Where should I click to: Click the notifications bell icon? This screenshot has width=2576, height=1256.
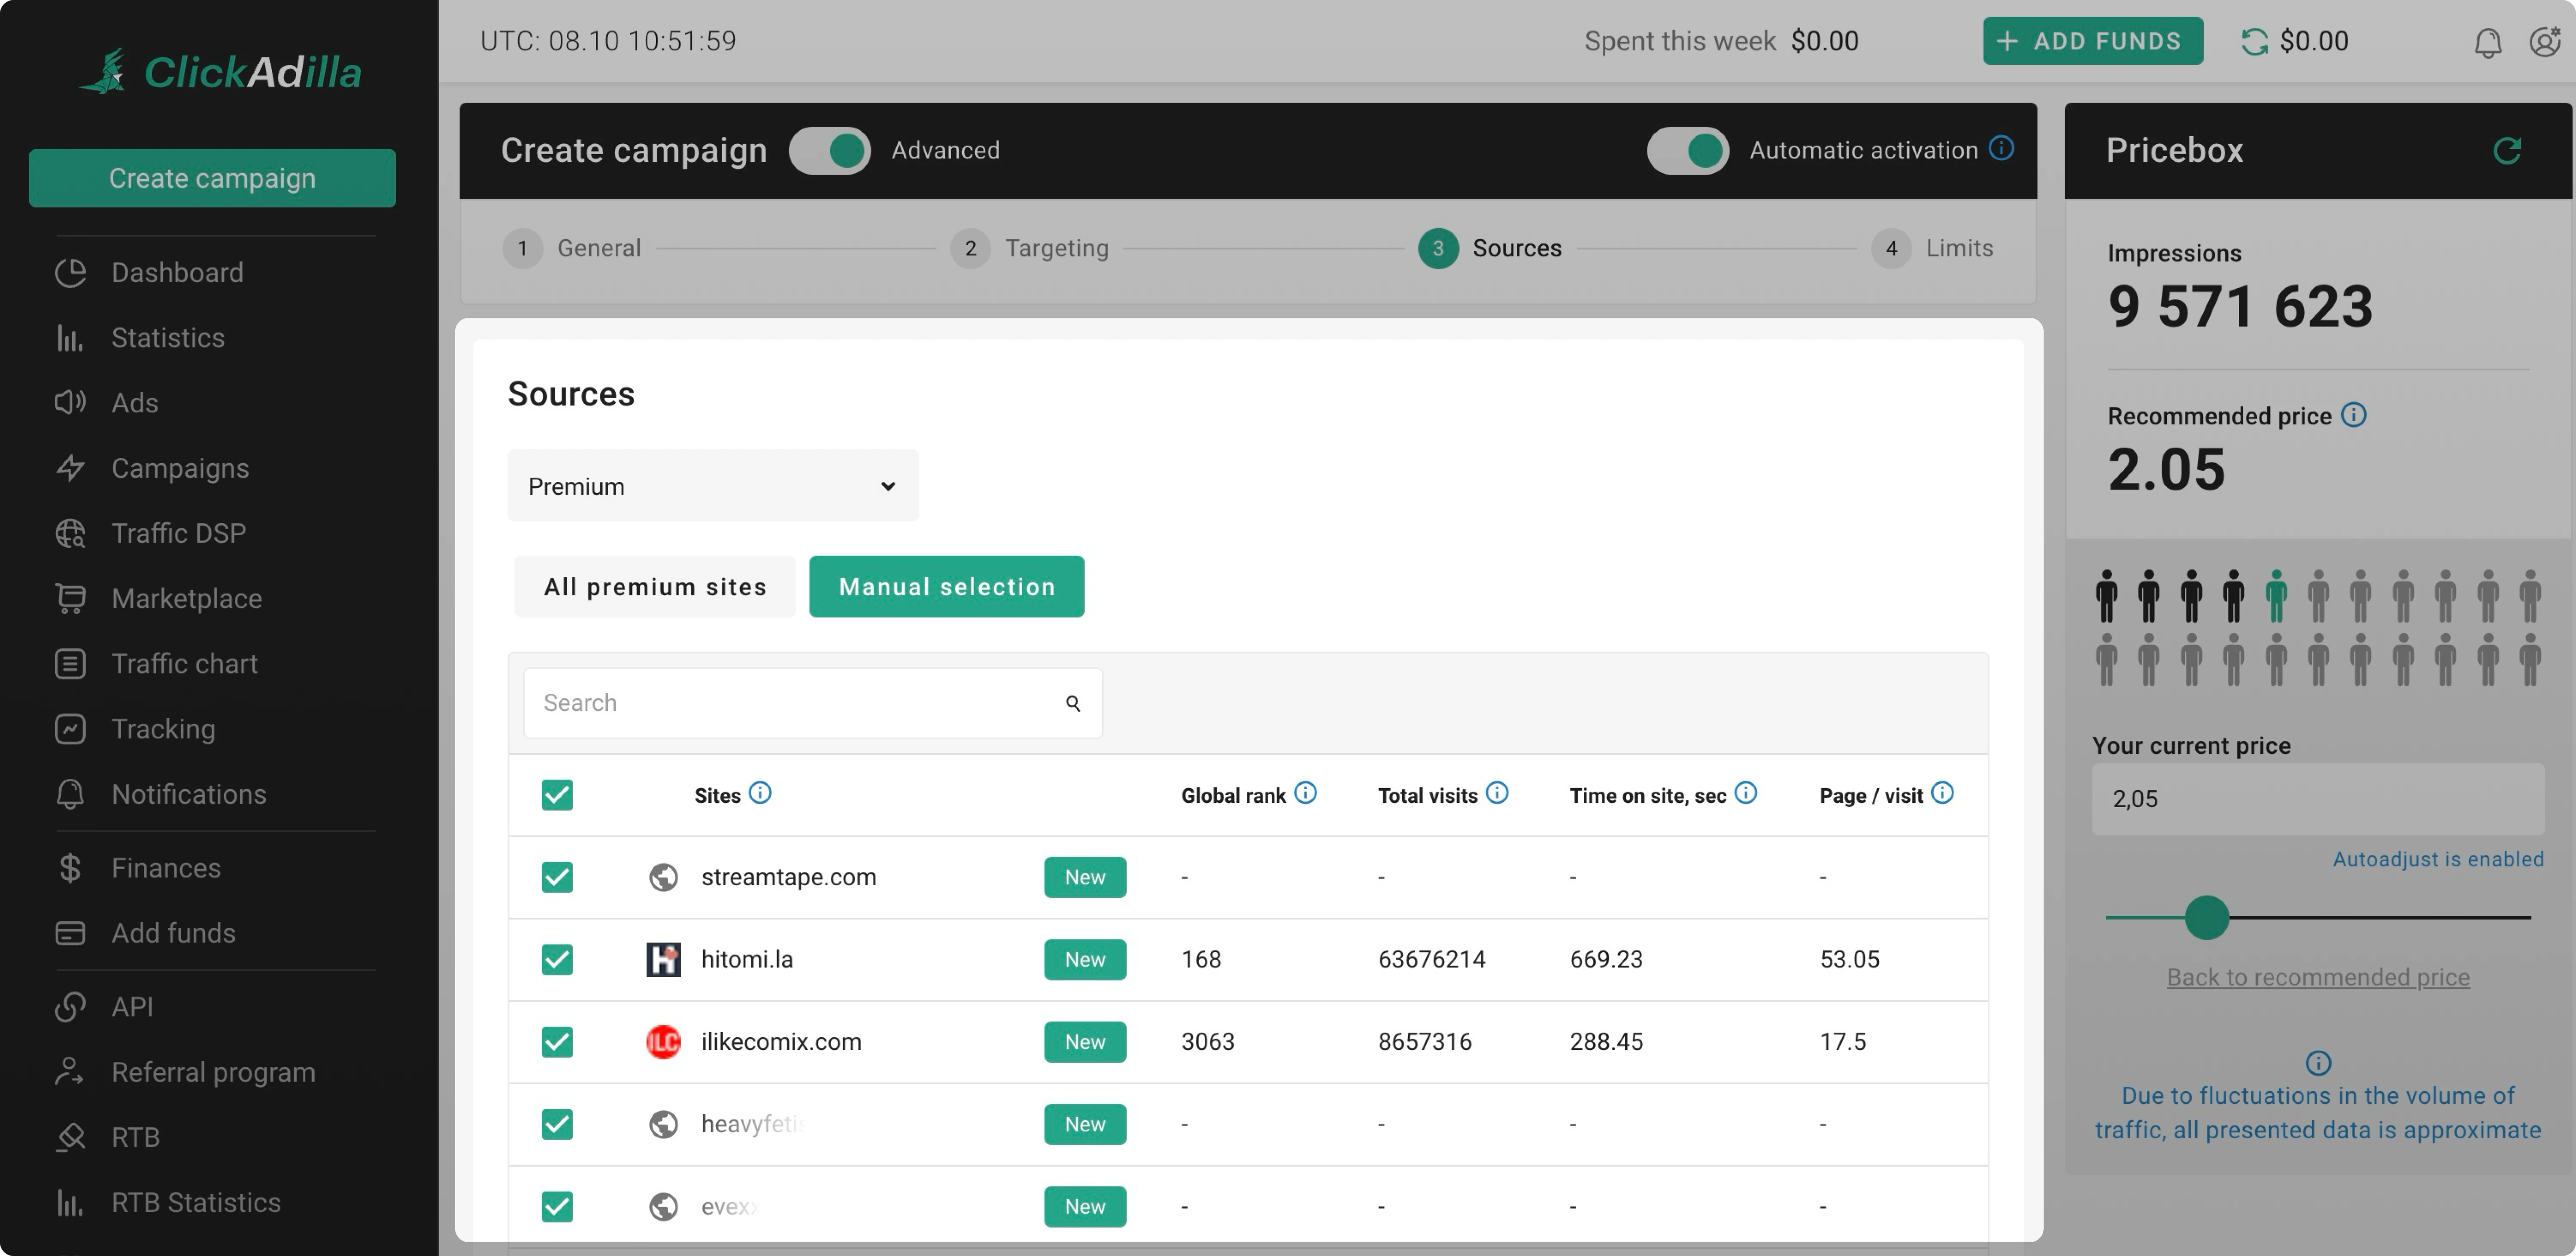(2487, 41)
